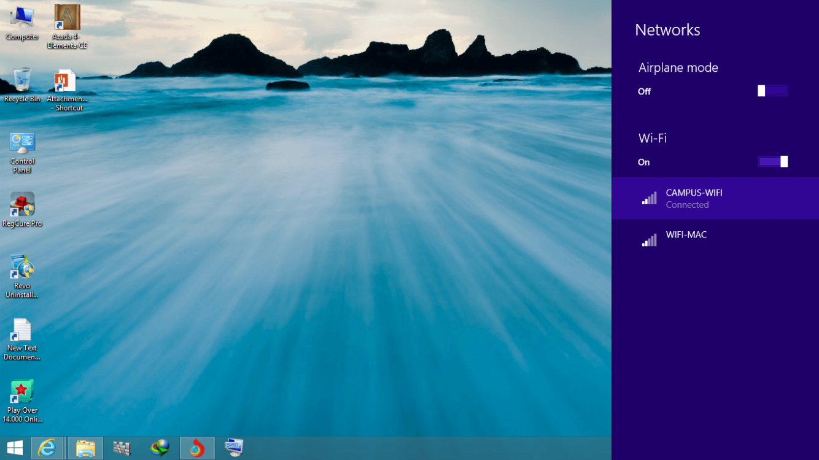The image size is (819, 460).
Task: Open File Explorer from the taskbar
Action: coord(85,448)
